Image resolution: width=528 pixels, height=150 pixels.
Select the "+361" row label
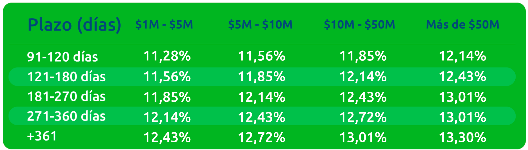pyautogui.click(x=42, y=136)
